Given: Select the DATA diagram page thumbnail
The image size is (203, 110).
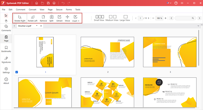Looking at the screenshot, I should tap(107, 92).
